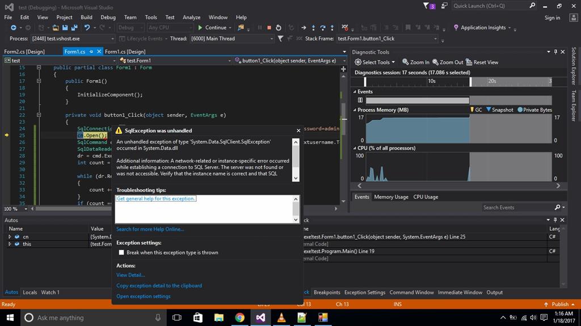Click the Continue debugging button
Screen dimensions: 581x326
click(x=212, y=28)
